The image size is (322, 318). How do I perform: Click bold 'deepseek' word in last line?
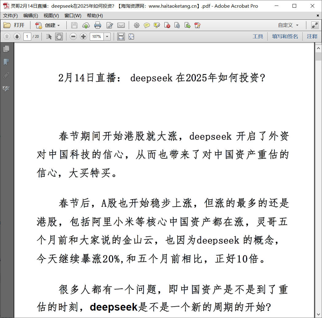(114, 307)
